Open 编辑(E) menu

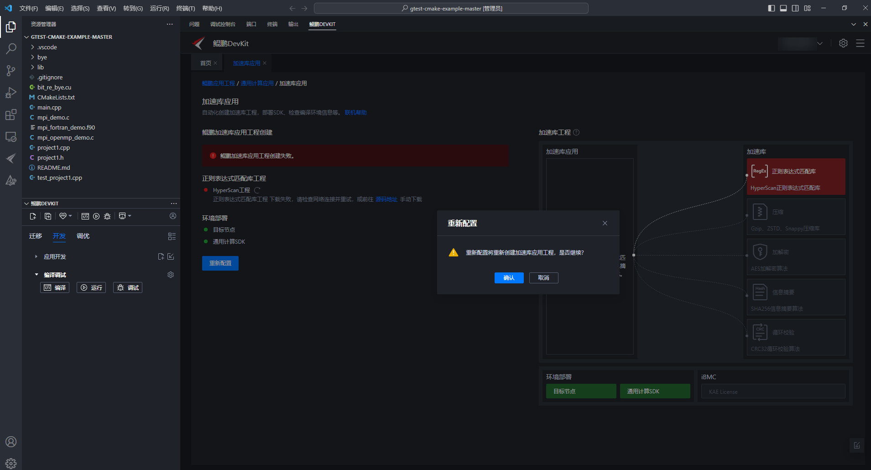[54, 8]
